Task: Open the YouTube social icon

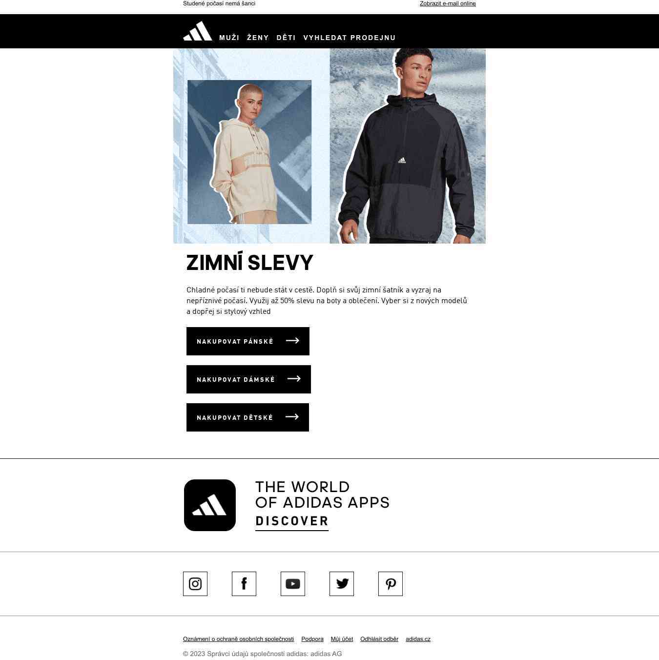Action: [293, 584]
